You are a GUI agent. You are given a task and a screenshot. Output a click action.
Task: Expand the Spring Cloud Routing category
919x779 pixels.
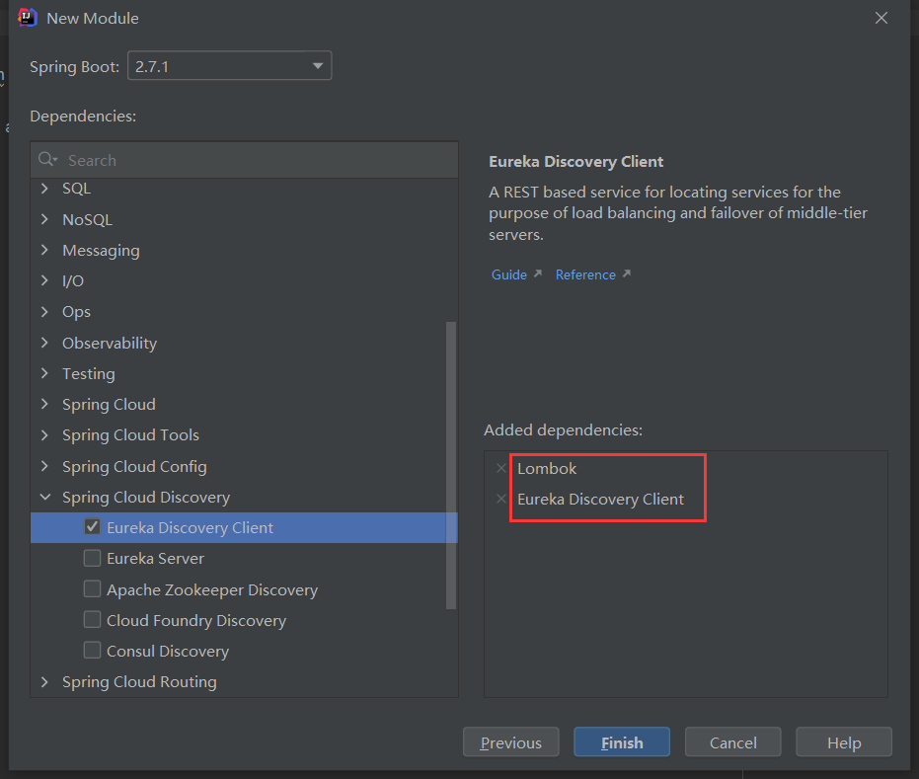click(44, 682)
